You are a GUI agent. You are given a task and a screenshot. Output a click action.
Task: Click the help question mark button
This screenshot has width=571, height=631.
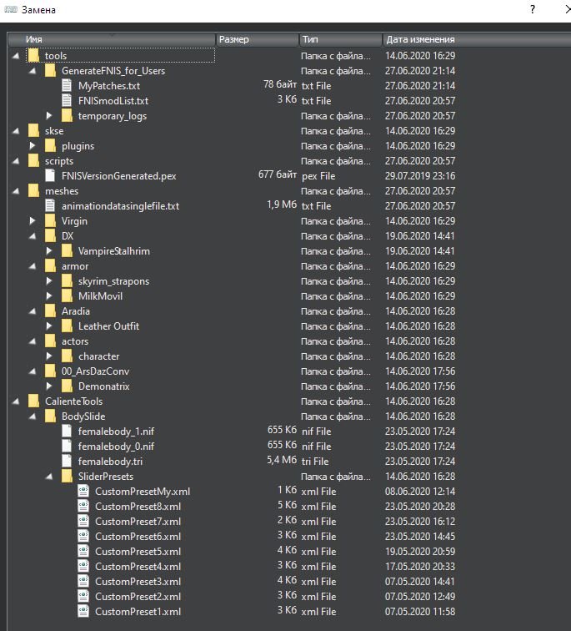click(x=532, y=8)
